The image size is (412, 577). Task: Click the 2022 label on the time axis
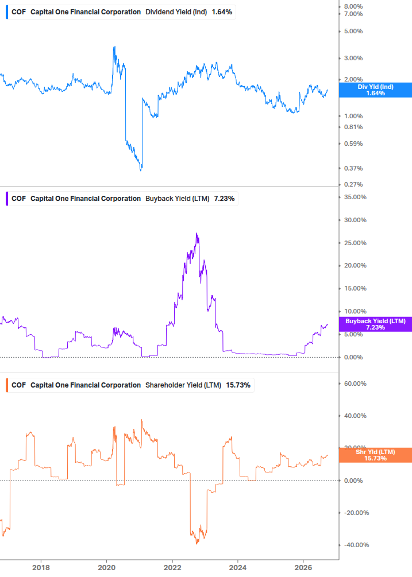(x=172, y=568)
